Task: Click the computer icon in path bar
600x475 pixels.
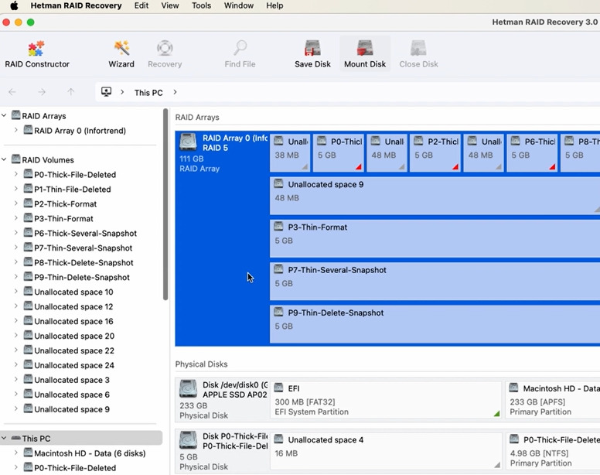Action: coord(107,92)
